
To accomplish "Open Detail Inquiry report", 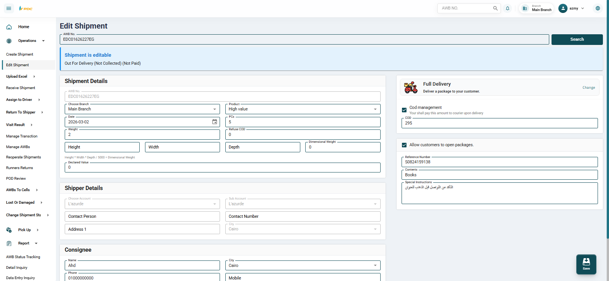I will [x=17, y=268].
